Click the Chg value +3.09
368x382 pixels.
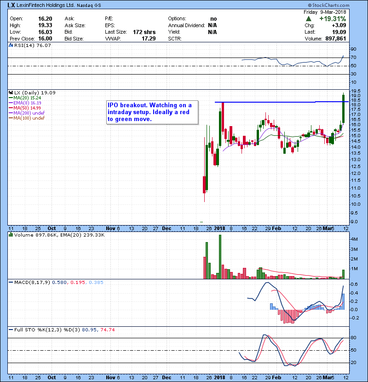(x=339, y=25)
